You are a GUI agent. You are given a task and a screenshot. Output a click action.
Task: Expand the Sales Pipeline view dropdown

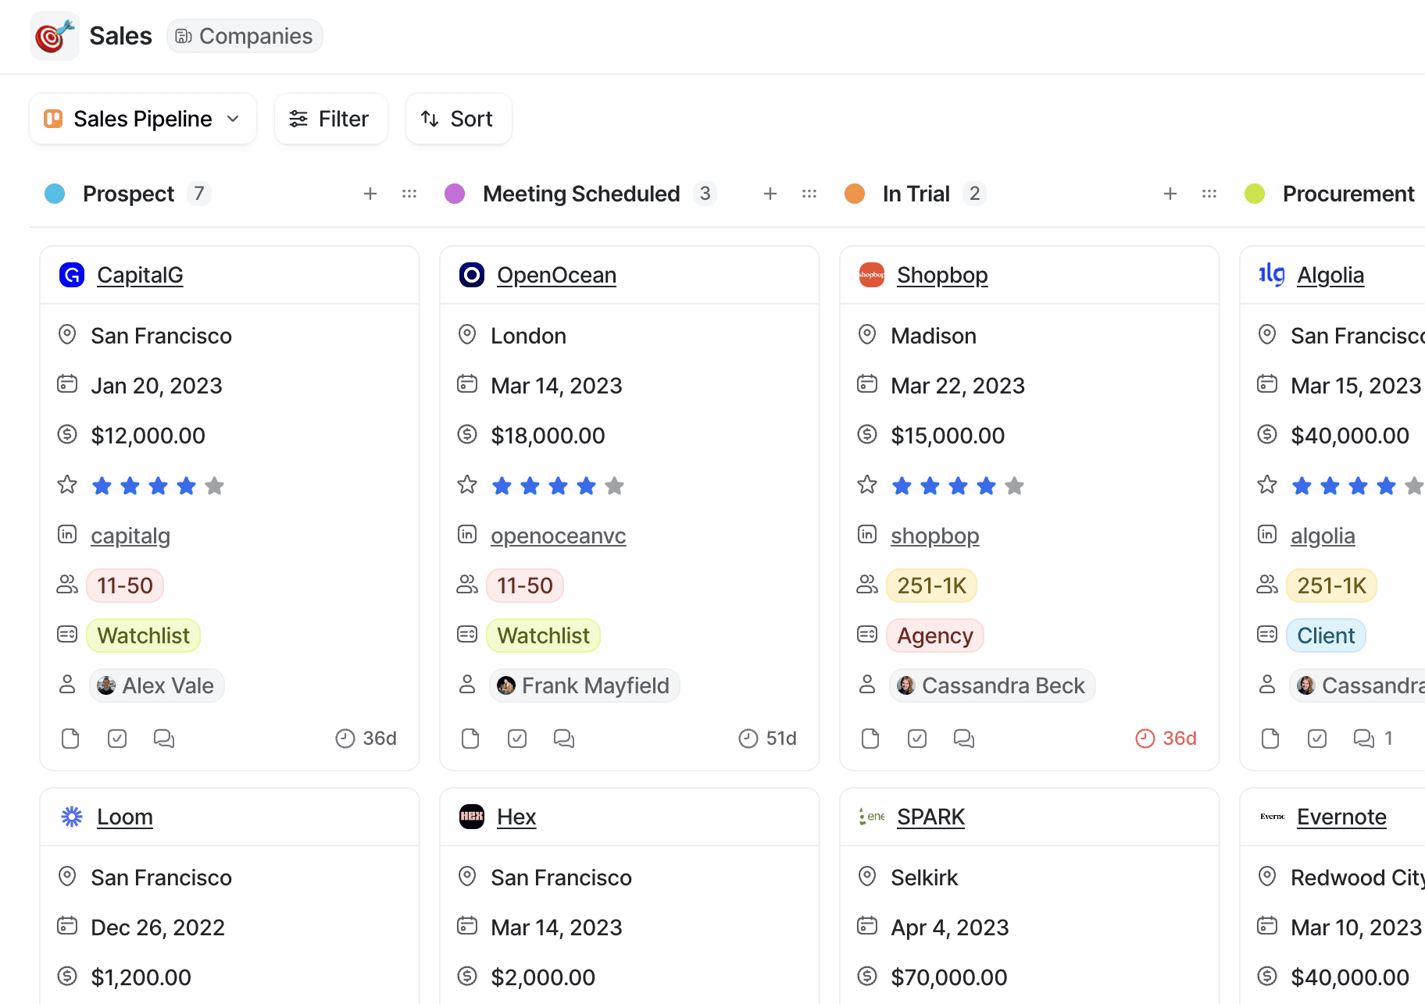tap(143, 119)
